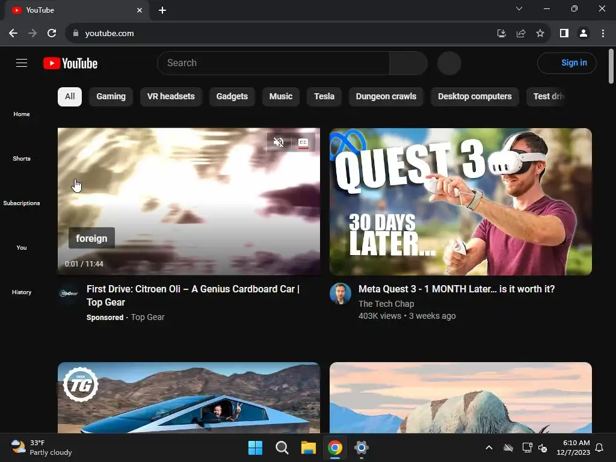
Task: Unmute the Citroen Oli preview video
Action: tap(279, 142)
